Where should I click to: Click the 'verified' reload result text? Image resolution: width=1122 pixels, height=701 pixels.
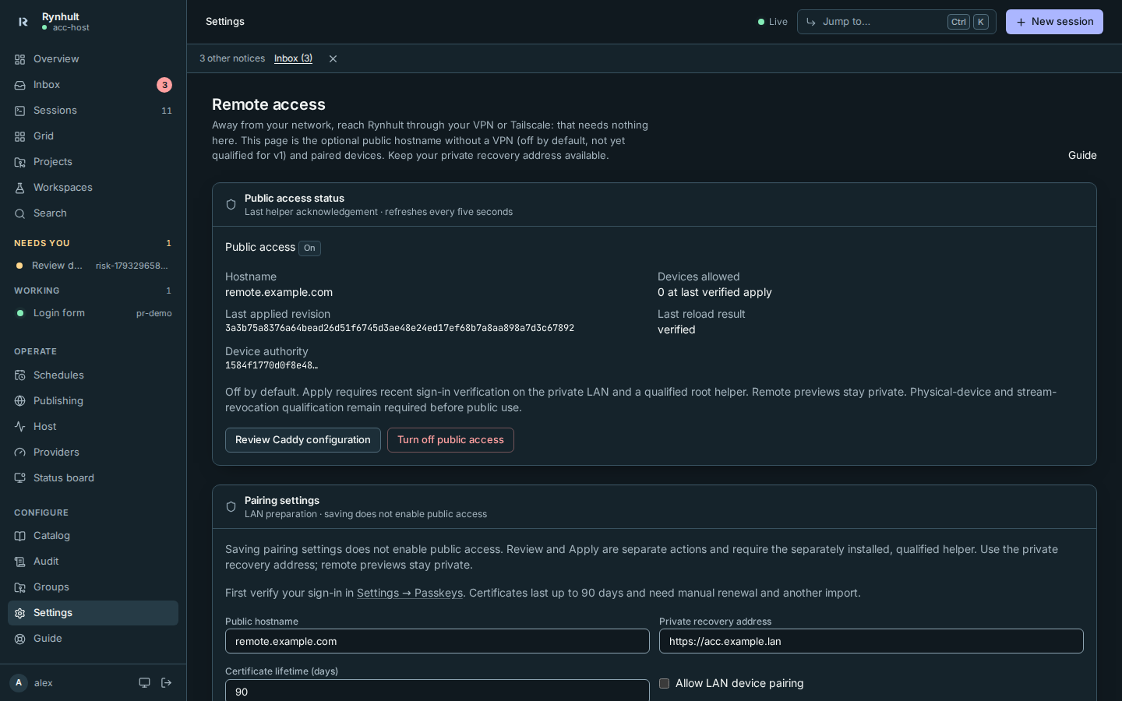coord(676,329)
